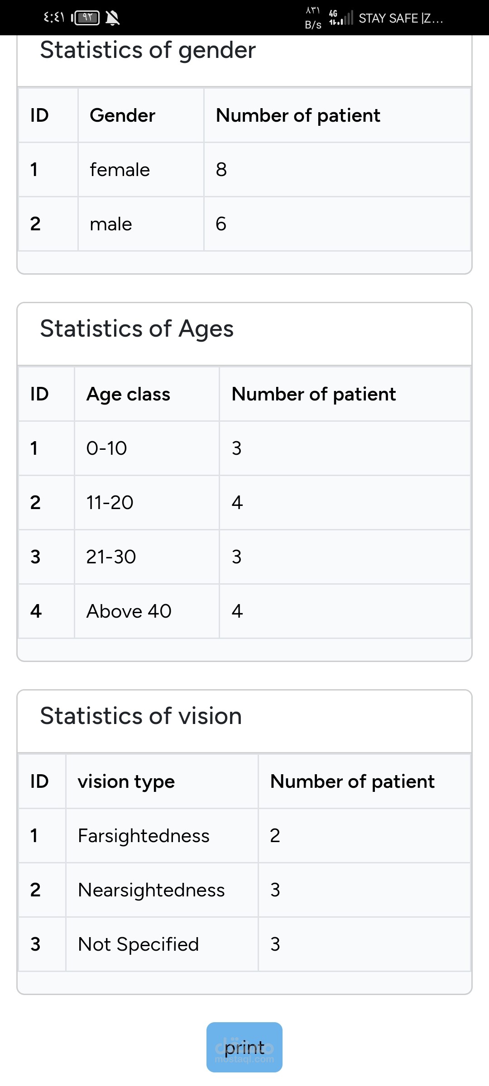
Task: Select the Gender column header
Action: (122, 115)
